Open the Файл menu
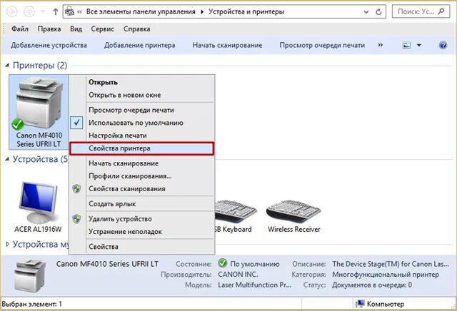 pos(20,29)
